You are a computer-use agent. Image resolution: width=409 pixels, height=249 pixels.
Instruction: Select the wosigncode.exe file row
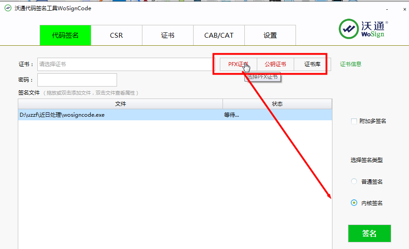point(175,115)
